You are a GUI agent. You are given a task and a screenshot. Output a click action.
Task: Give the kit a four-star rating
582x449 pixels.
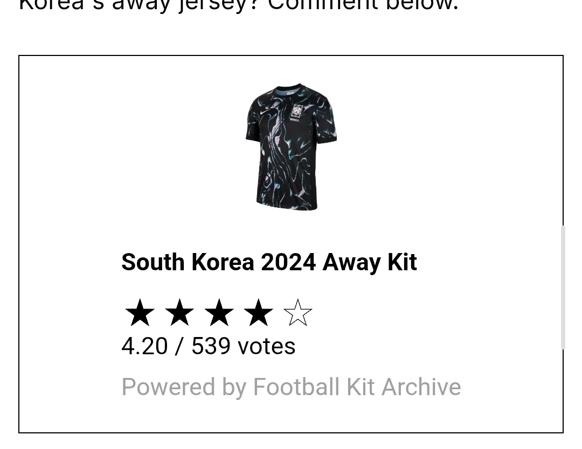(258, 313)
